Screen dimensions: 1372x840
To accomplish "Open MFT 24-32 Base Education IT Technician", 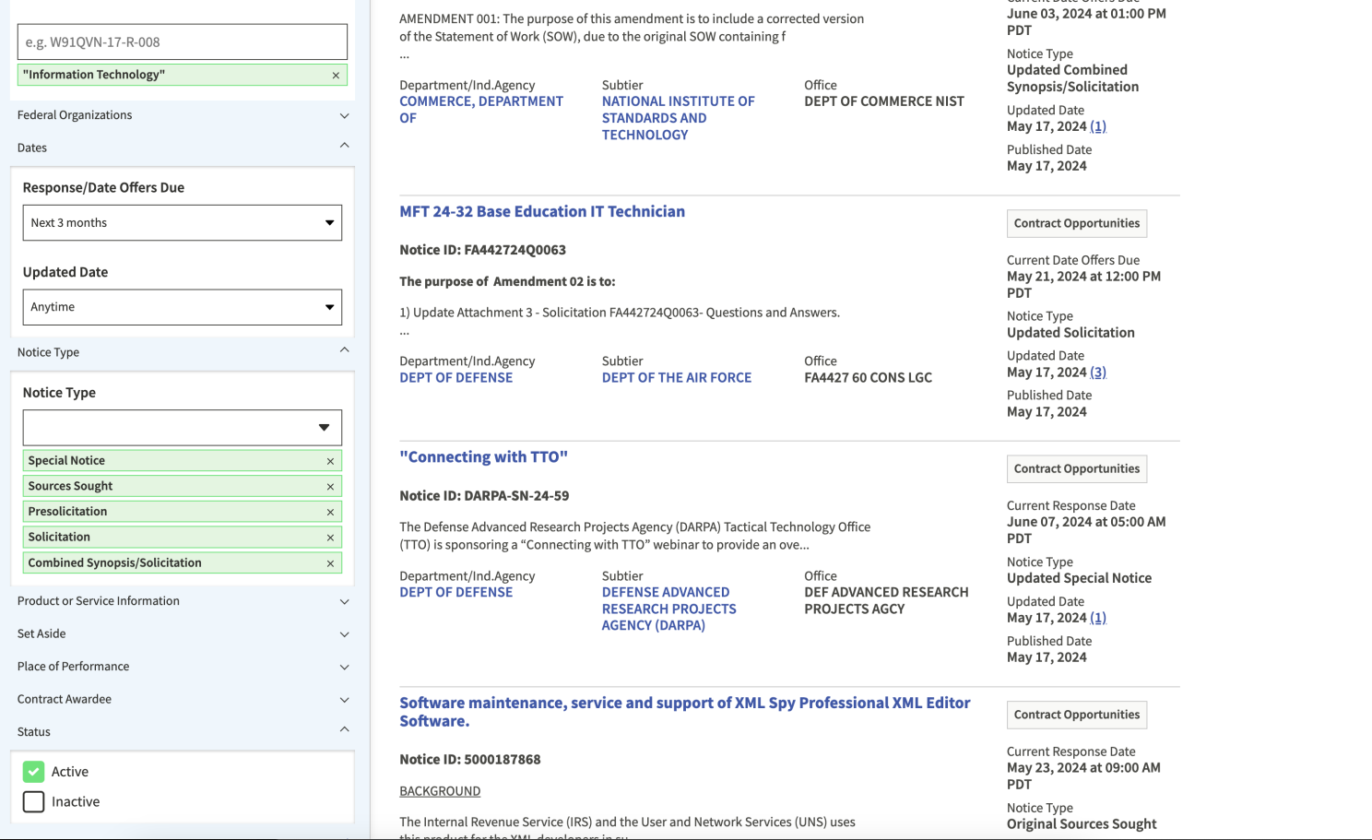I will [x=542, y=212].
